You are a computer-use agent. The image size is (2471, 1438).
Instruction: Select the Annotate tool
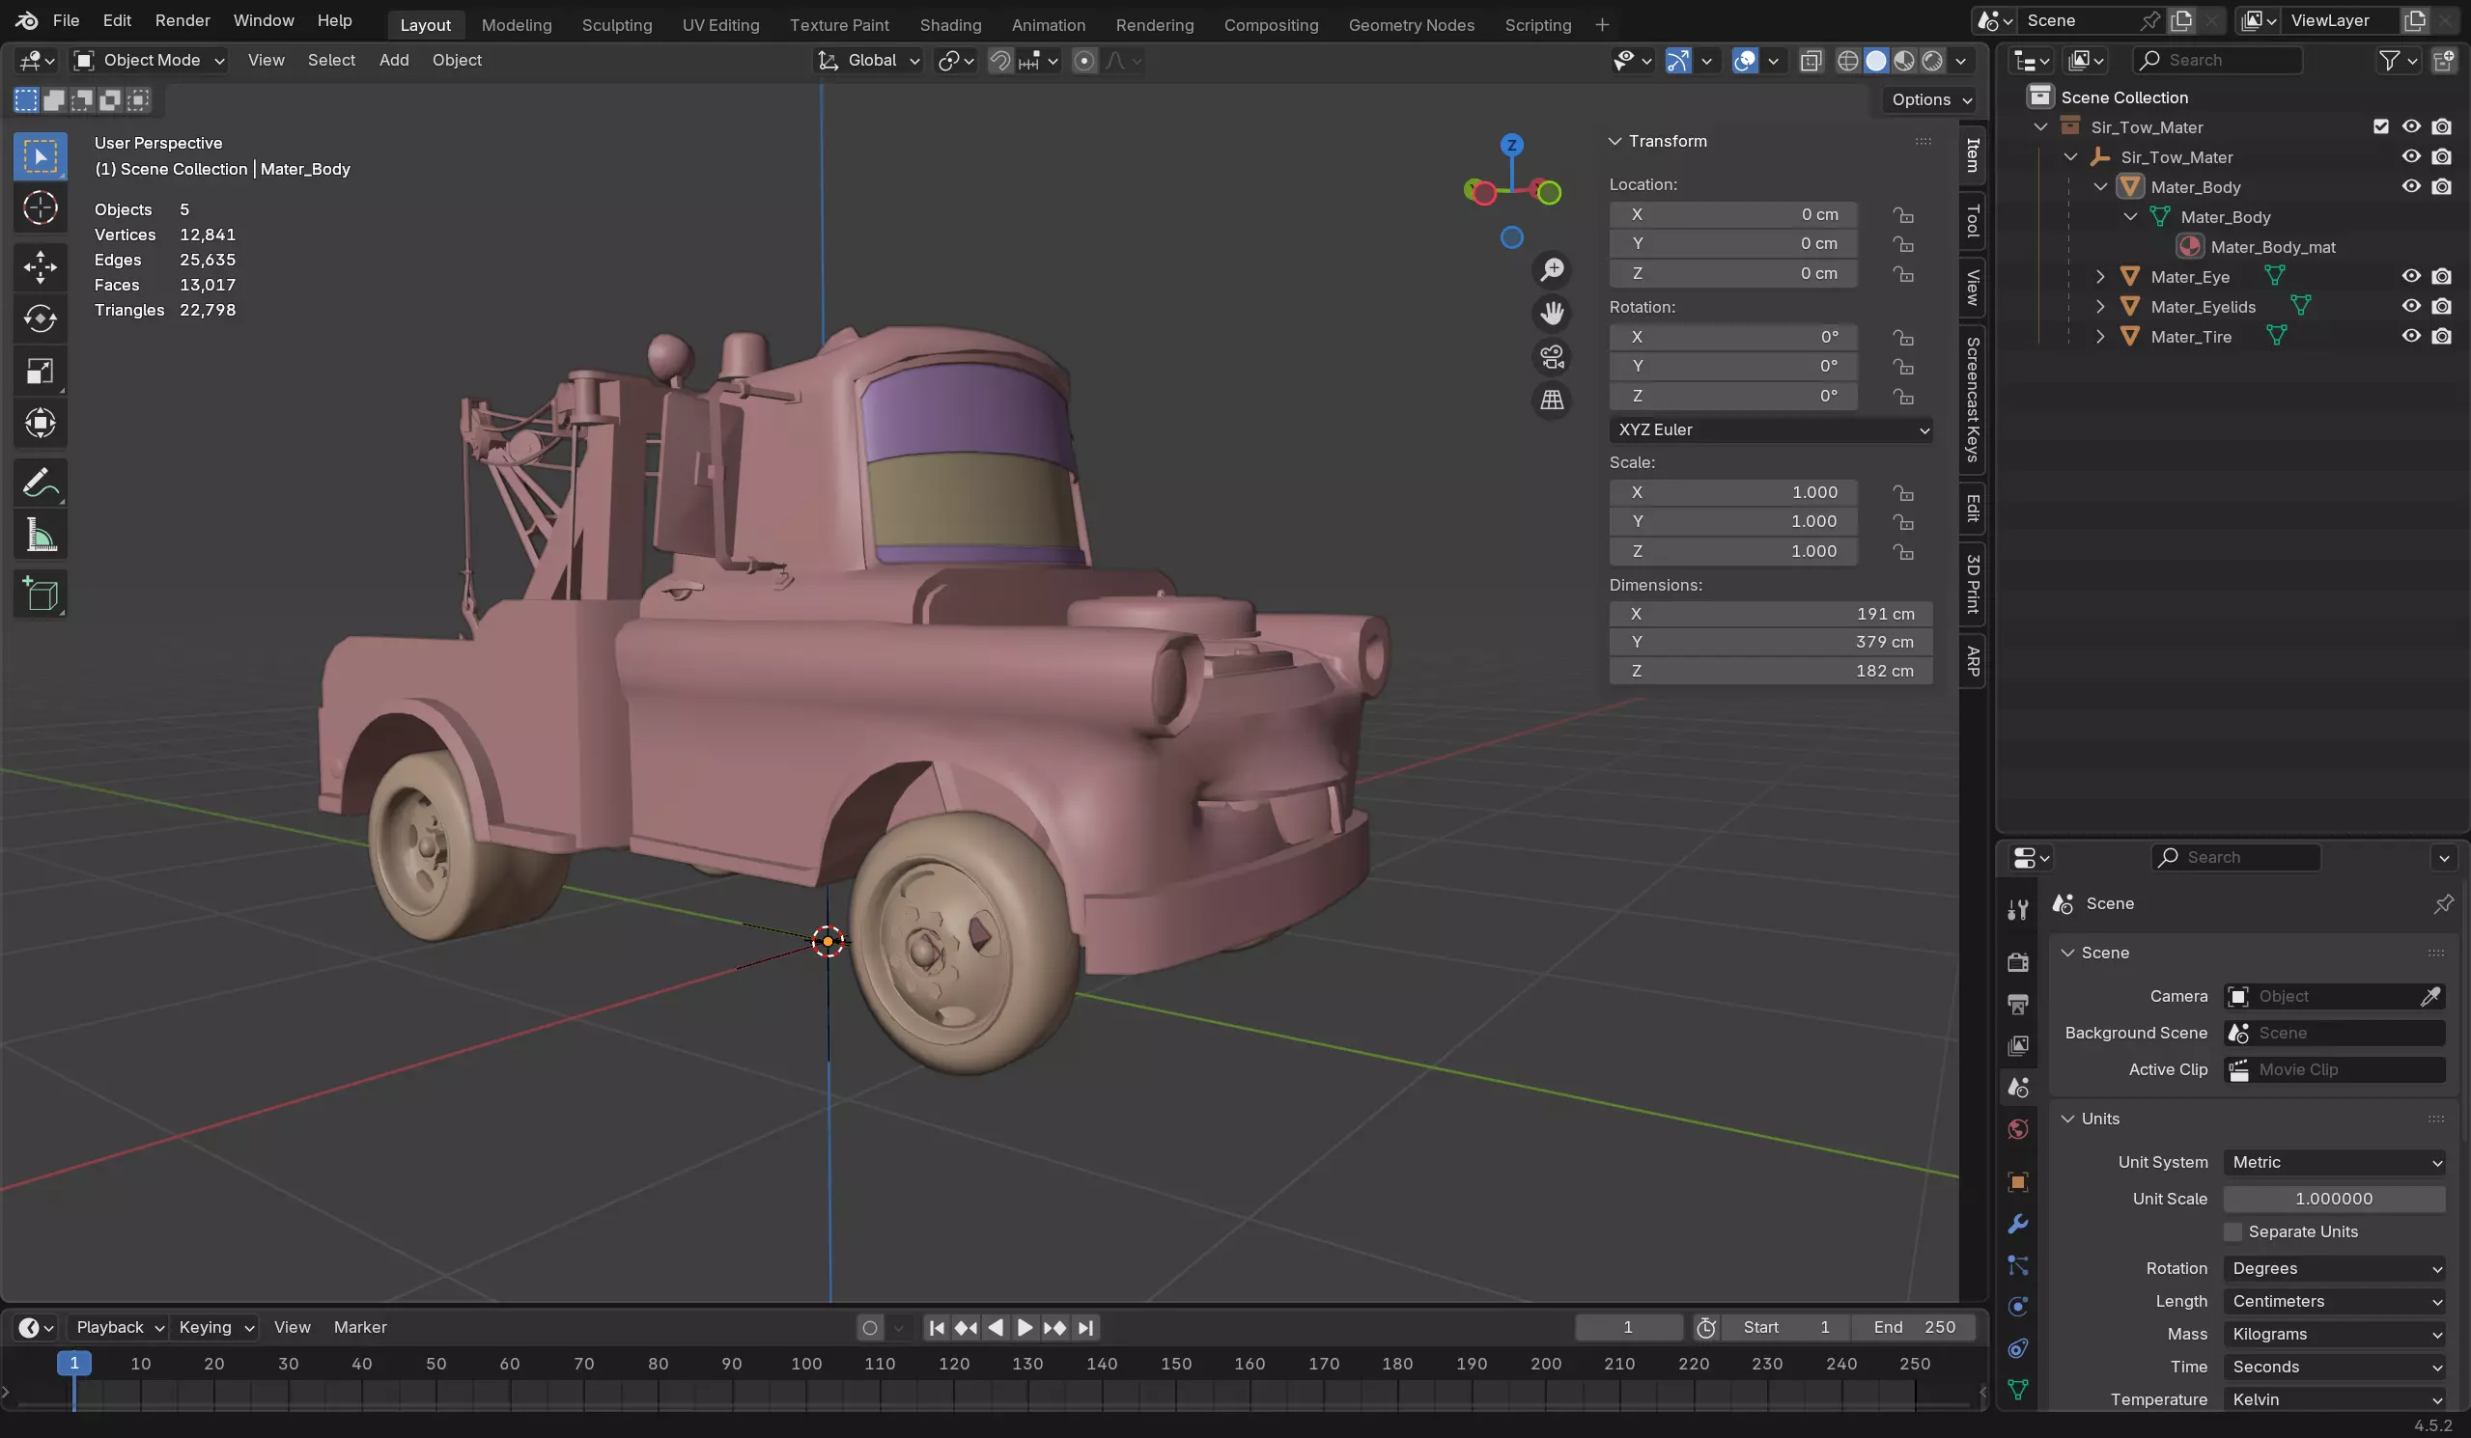(41, 483)
